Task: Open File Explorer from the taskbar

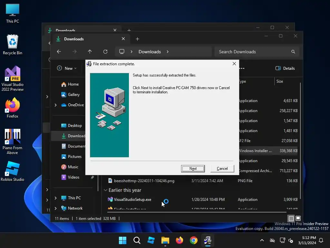Action: click(x=165, y=240)
